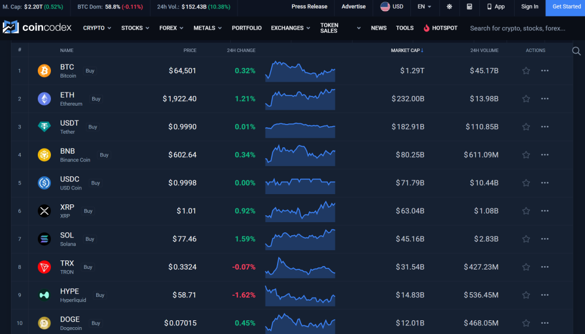Click the Sign In link
Image resolution: width=585 pixels, height=334 pixels.
pos(530,7)
